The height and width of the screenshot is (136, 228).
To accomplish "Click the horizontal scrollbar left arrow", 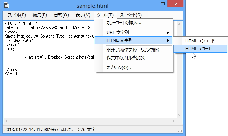I will [6, 121].
